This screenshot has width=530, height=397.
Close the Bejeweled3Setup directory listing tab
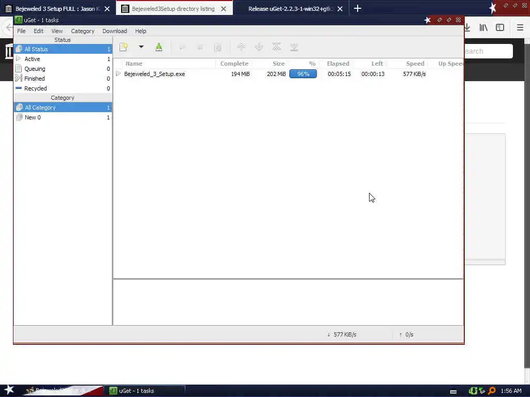(x=224, y=9)
